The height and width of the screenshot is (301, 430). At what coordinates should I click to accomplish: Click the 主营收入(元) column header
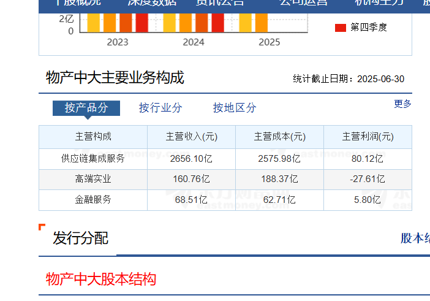click(191, 137)
